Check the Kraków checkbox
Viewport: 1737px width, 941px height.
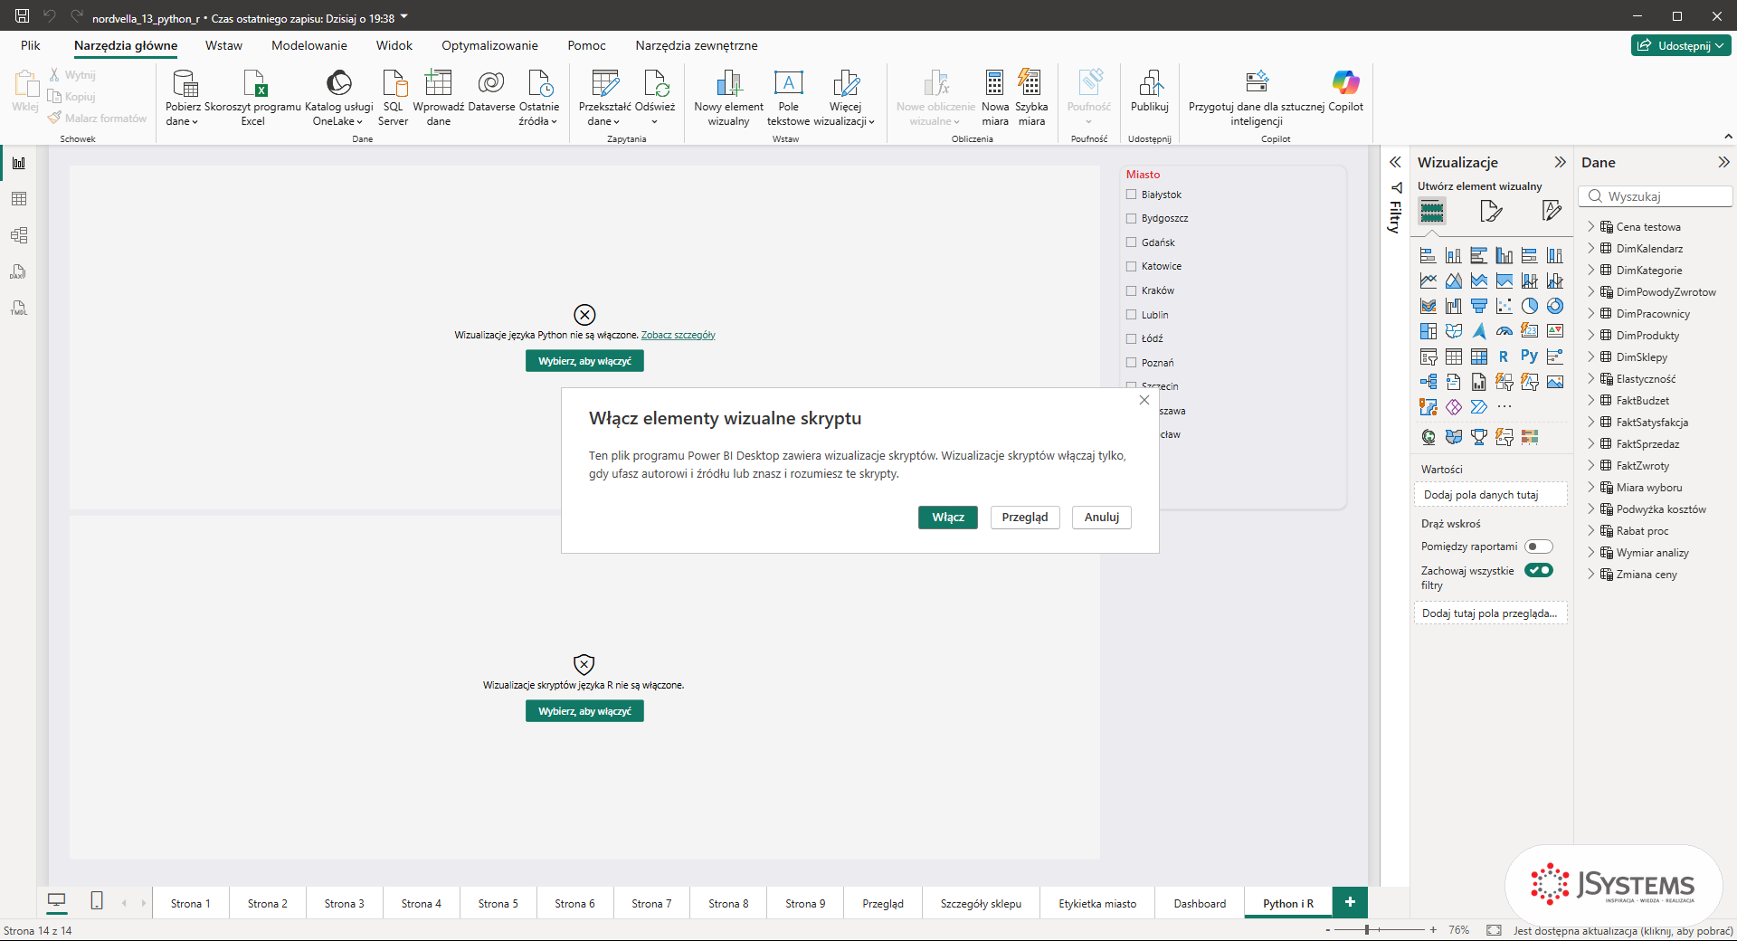(1131, 290)
